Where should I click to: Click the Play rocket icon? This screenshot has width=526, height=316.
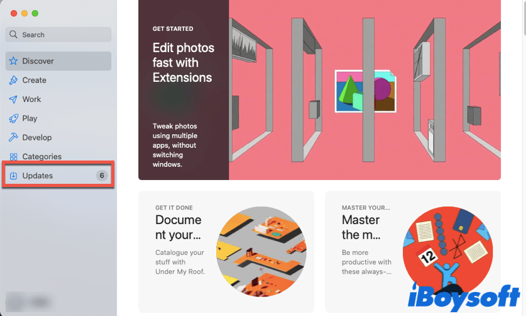coord(13,118)
